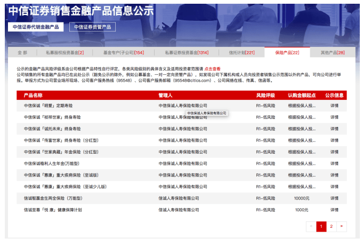Click manager 信诚人寿保险有限公司 in 悦康 row
This screenshot has width=363, height=246.
[179, 210]
